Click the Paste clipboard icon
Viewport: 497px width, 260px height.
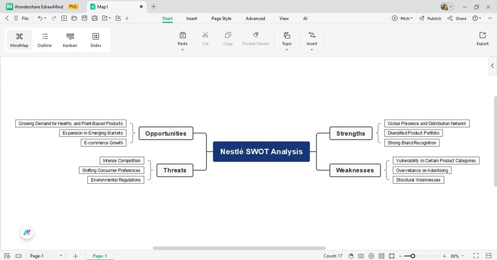[183, 35]
